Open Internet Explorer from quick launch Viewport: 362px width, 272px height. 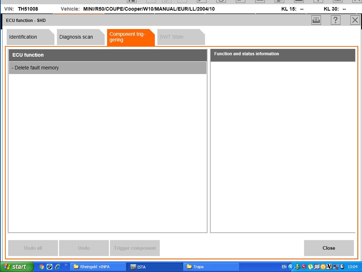58,267
